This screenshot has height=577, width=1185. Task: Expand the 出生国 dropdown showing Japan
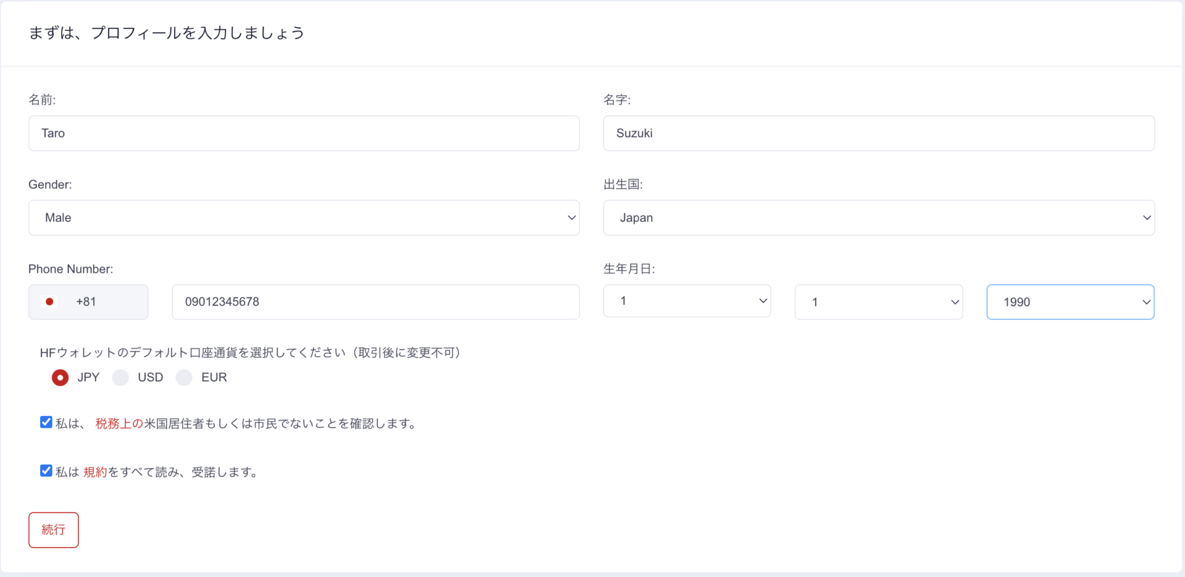point(878,218)
